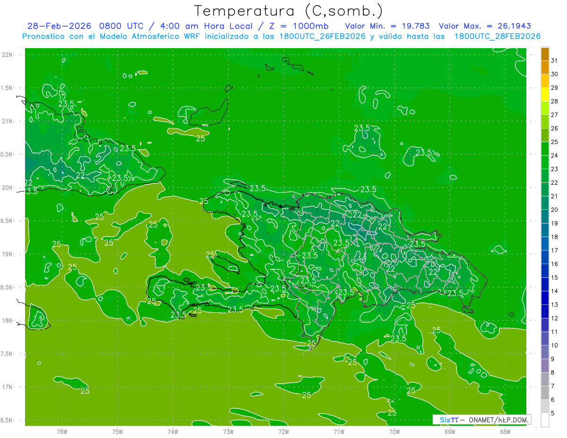
Task: Pick the gray swatch between 6 and 7
Action: point(545,393)
